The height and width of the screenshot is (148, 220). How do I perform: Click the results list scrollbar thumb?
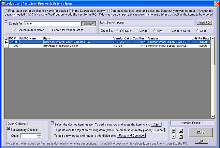tap(213, 52)
